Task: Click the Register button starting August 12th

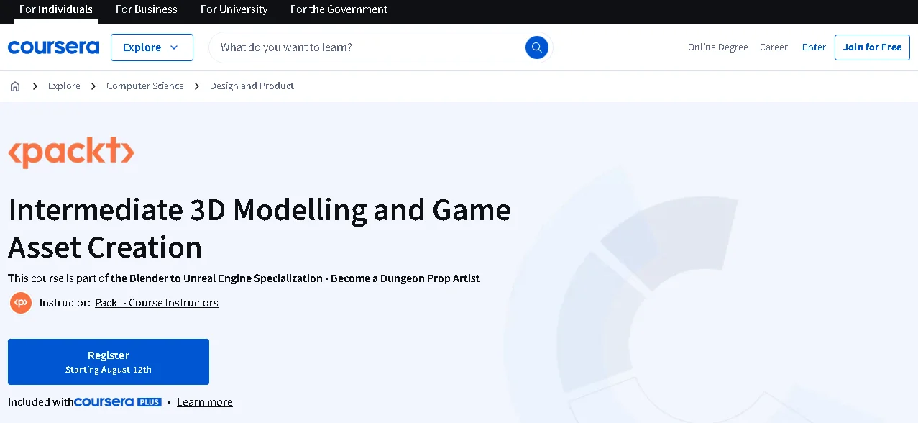Action: pyautogui.click(x=108, y=361)
